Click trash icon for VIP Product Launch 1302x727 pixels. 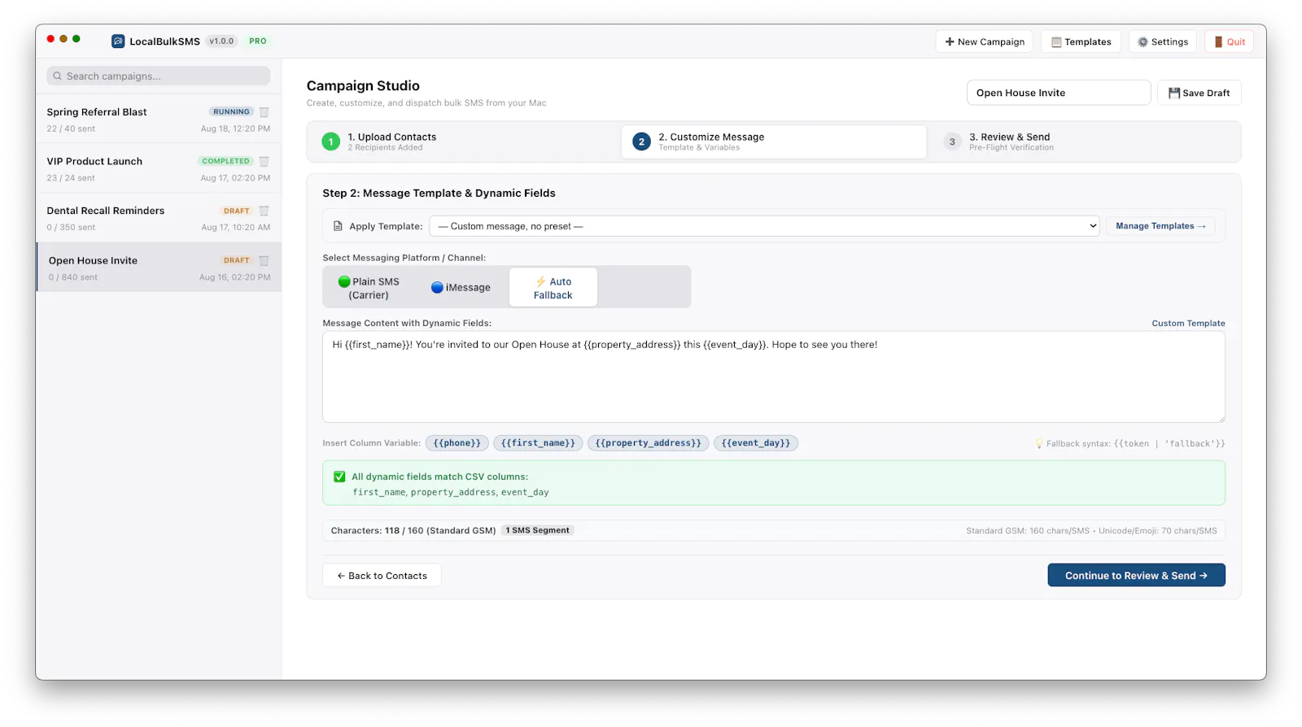coord(264,162)
